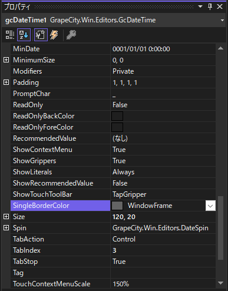
Task: Open the panel window position menu arrow
Action: 200,6
